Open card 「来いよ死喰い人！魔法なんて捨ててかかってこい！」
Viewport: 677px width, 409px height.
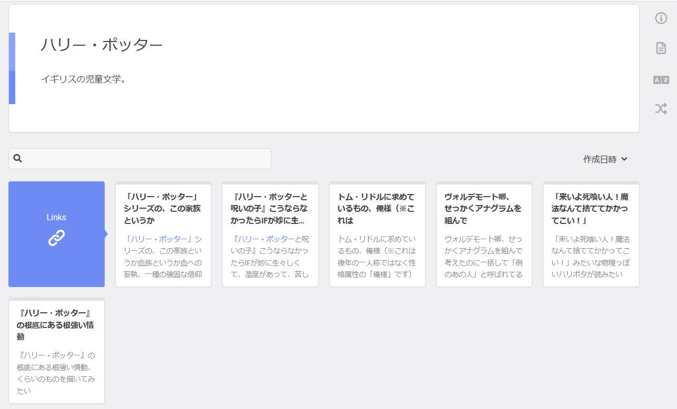point(591,234)
